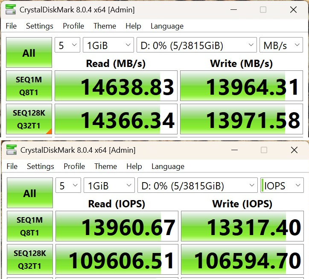This screenshot has height=279, width=309.
Task: Expand IOPS unit dropdown
Action: point(282,185)
